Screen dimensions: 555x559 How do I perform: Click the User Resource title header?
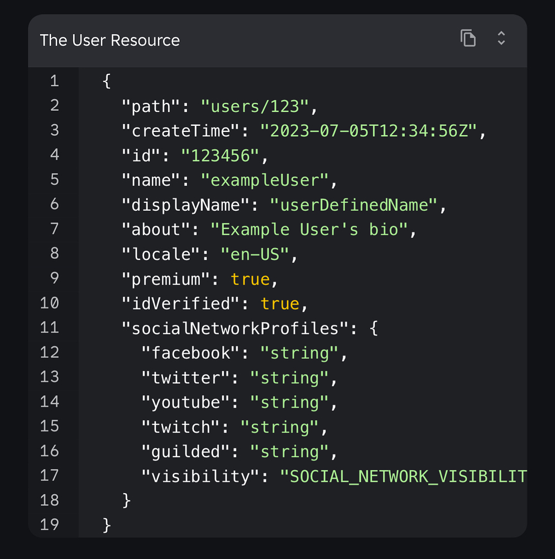[x=109, y=40]
